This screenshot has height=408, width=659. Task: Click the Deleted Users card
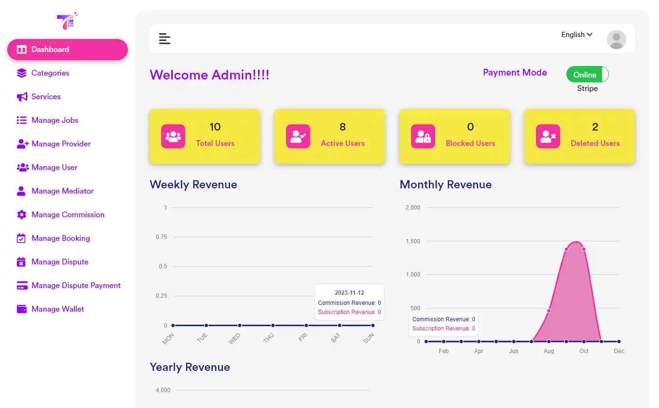tap(579, 136)
